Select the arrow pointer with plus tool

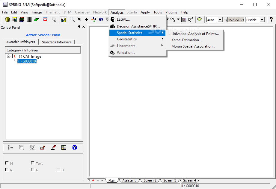tap(191, 19)
